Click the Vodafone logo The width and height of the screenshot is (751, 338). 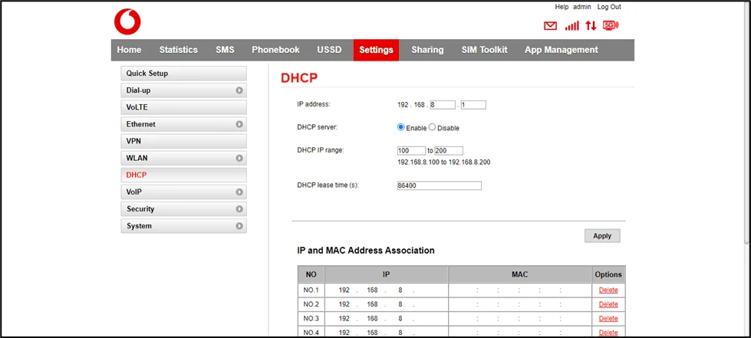click(127, 22)
